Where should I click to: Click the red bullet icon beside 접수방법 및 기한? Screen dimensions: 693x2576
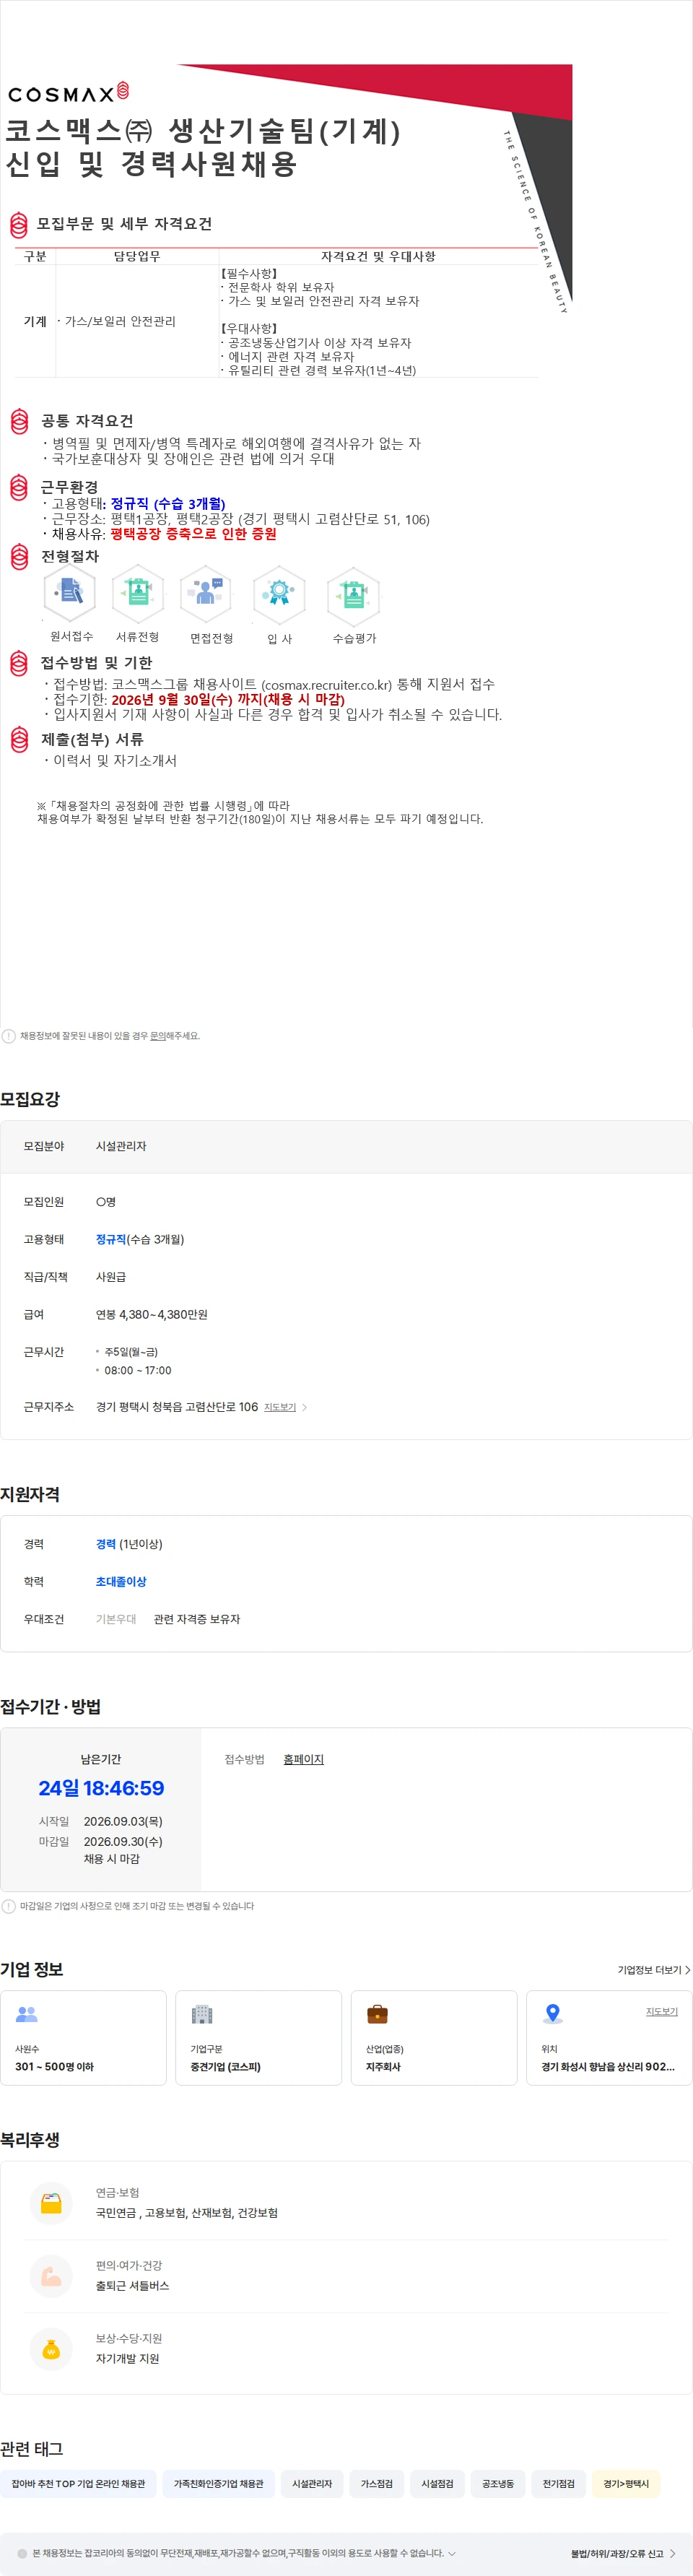18,663
